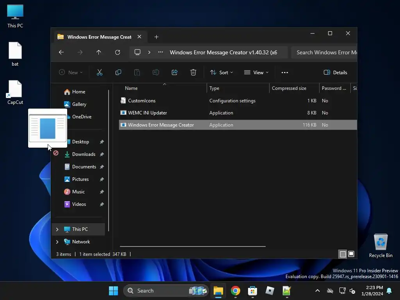This screenshot has height=300, width=400.
Task: Sort by the Name column header
Action: (x=163, y=88)
